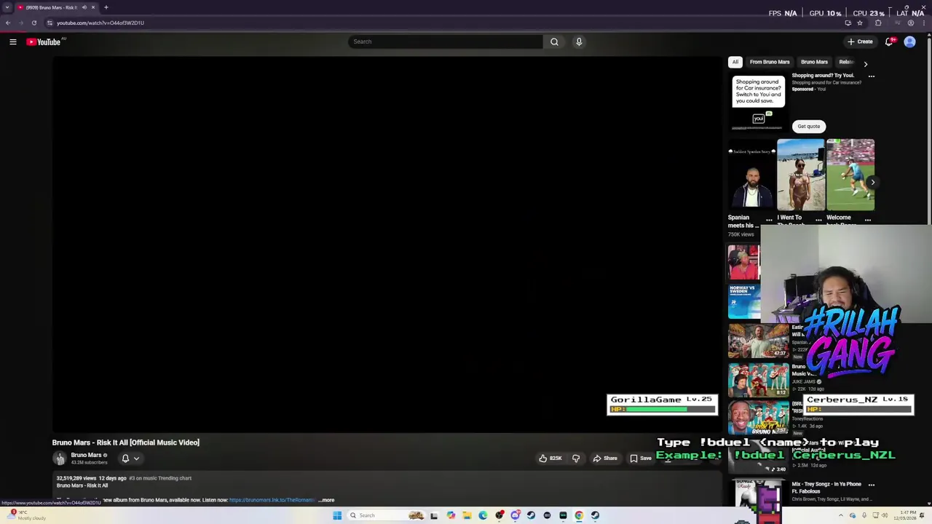Open Chrome from taskbar
Screen dimensions: 932x524
[579, 515]
